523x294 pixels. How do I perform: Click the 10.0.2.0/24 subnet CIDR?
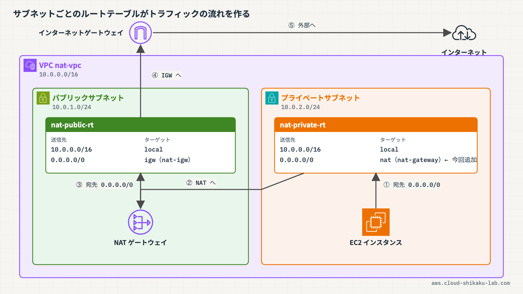300,107
